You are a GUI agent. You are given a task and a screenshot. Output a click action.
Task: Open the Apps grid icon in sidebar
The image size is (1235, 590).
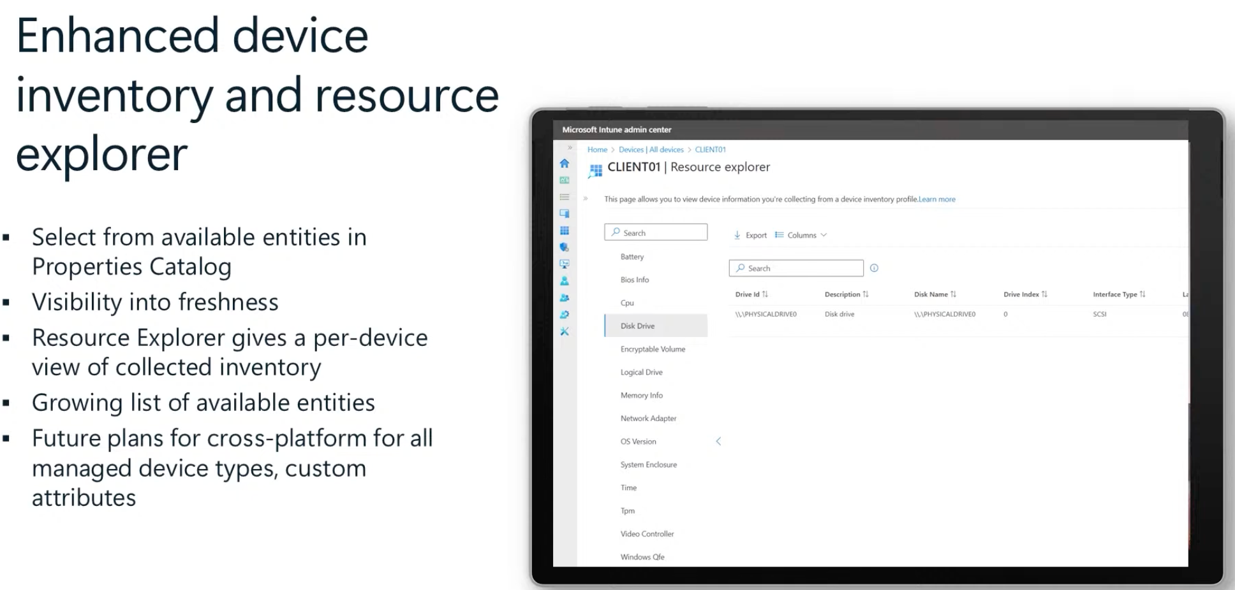(565, 231)
